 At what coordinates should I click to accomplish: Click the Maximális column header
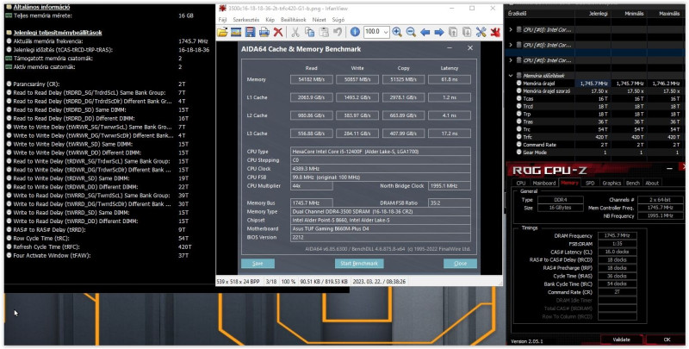(669, 13)
